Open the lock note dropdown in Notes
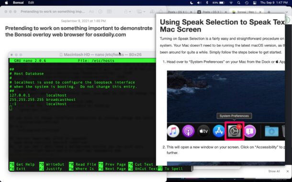 pyautogui.click(x=127, y=11)
